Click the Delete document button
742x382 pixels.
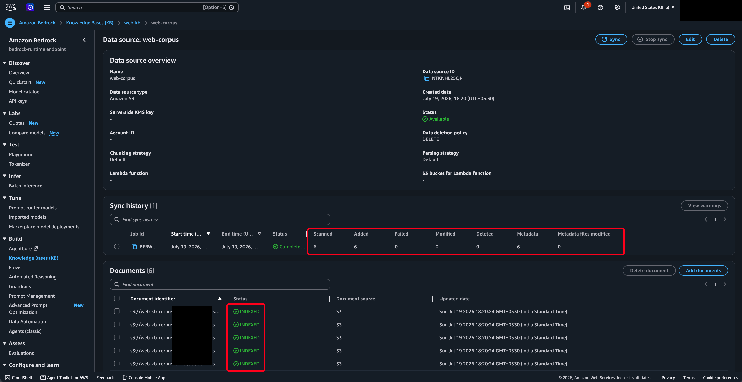pos(649,270)
